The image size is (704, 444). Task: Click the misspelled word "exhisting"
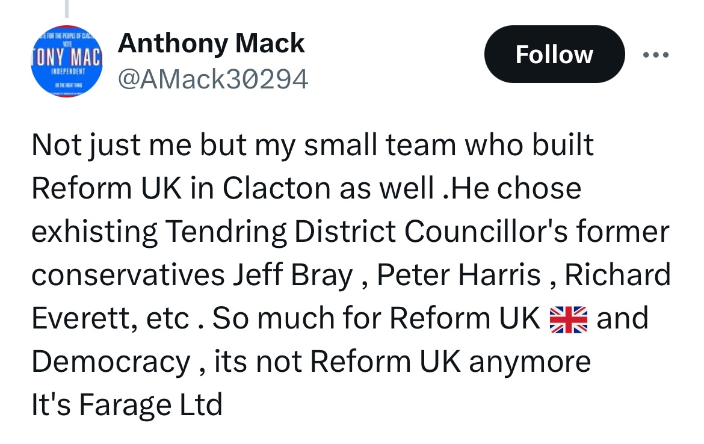tap(94, 232)
